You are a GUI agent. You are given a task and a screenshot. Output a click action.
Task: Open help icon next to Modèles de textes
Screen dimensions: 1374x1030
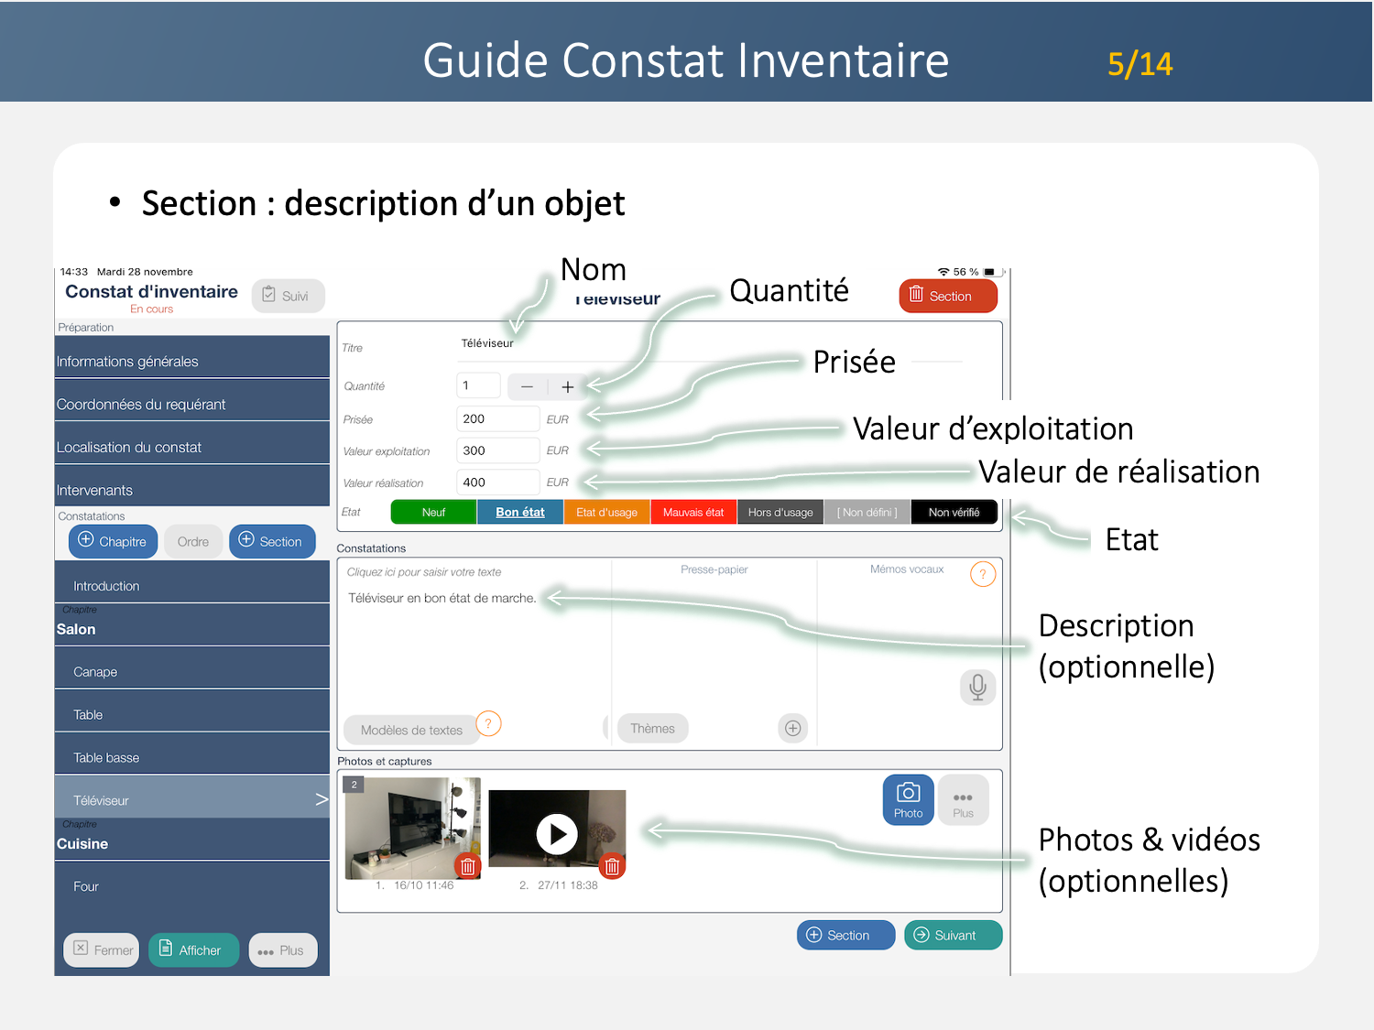click(488, 724)
